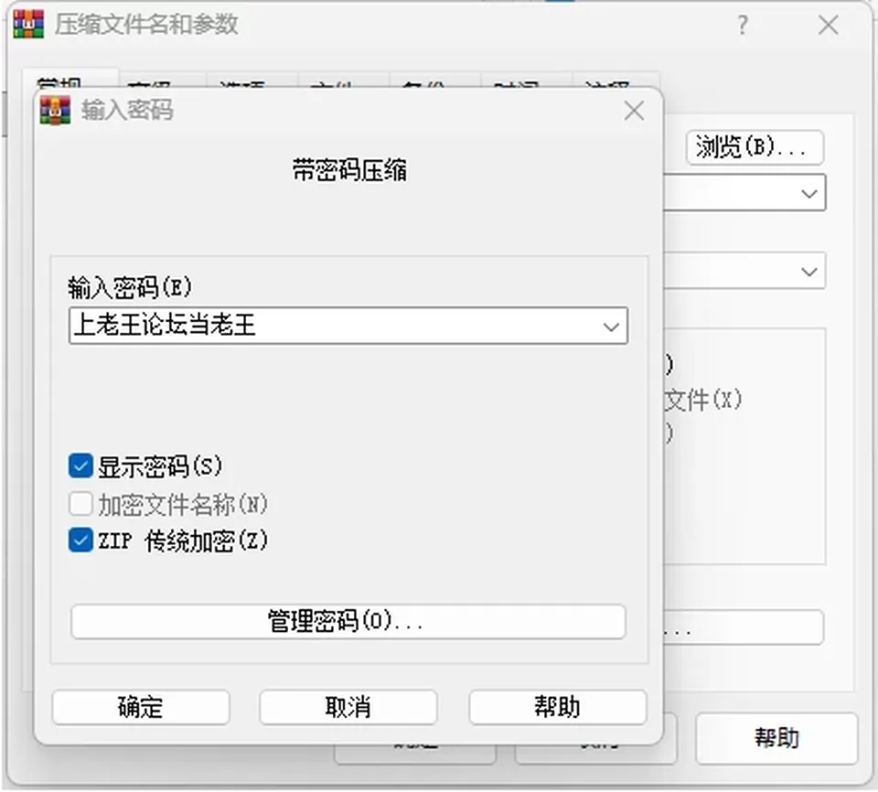Toggle the ZIP 传统加密(Z) checkbox
The image size is (878, 792).
80,540
